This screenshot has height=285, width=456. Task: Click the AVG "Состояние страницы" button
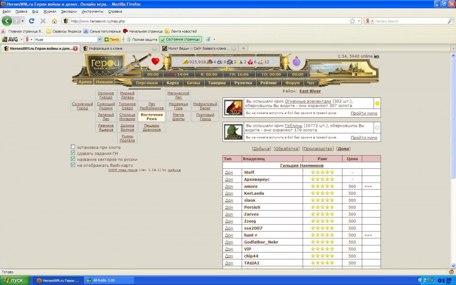(x=180, y=39)
